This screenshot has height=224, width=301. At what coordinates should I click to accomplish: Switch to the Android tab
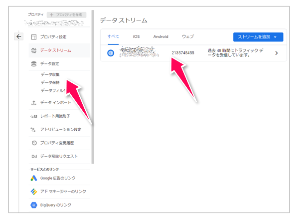[160, 37]
